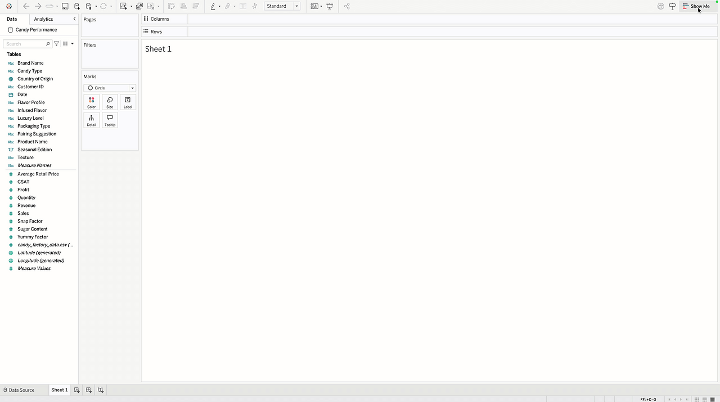Click the Redo forward arrow
The image size is (720, 402).
[x=38, y=6]
